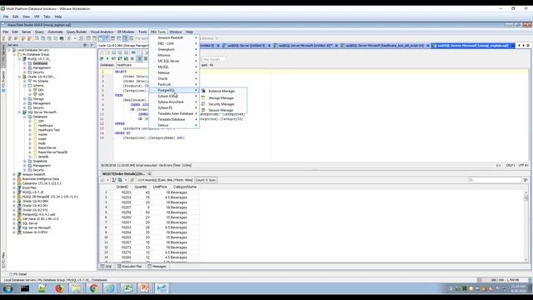This screenshot has height=300, width=533.
Task: Expand Teradata Aster Database submenu entry
Action: (x=174, y=113)
